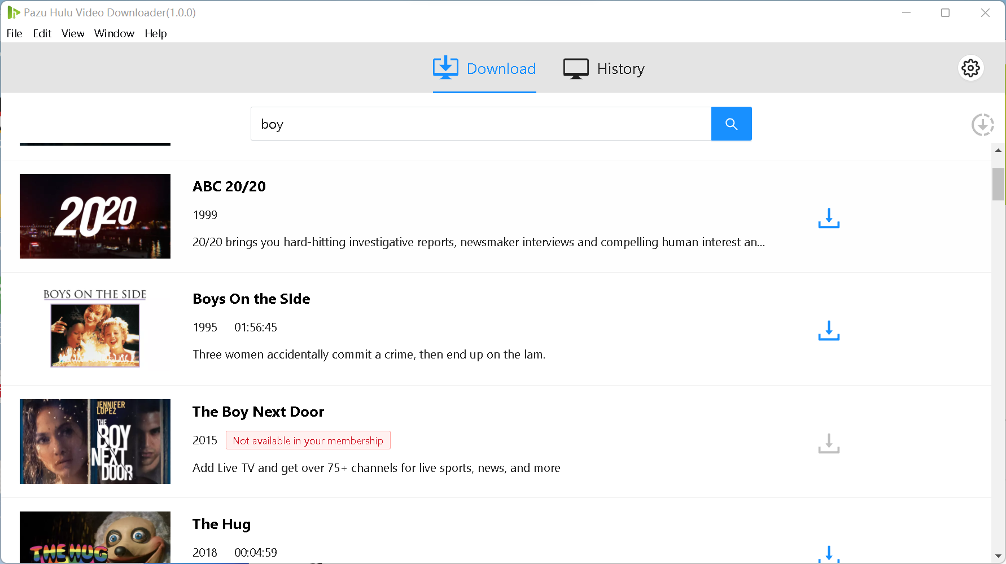This screenshot has width=1006, height=564.
Task: Click the 'Boys On the SIde' title
Action: tap(251, 299)
